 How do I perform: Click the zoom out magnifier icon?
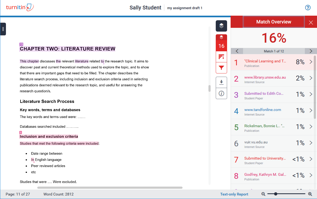263,194
